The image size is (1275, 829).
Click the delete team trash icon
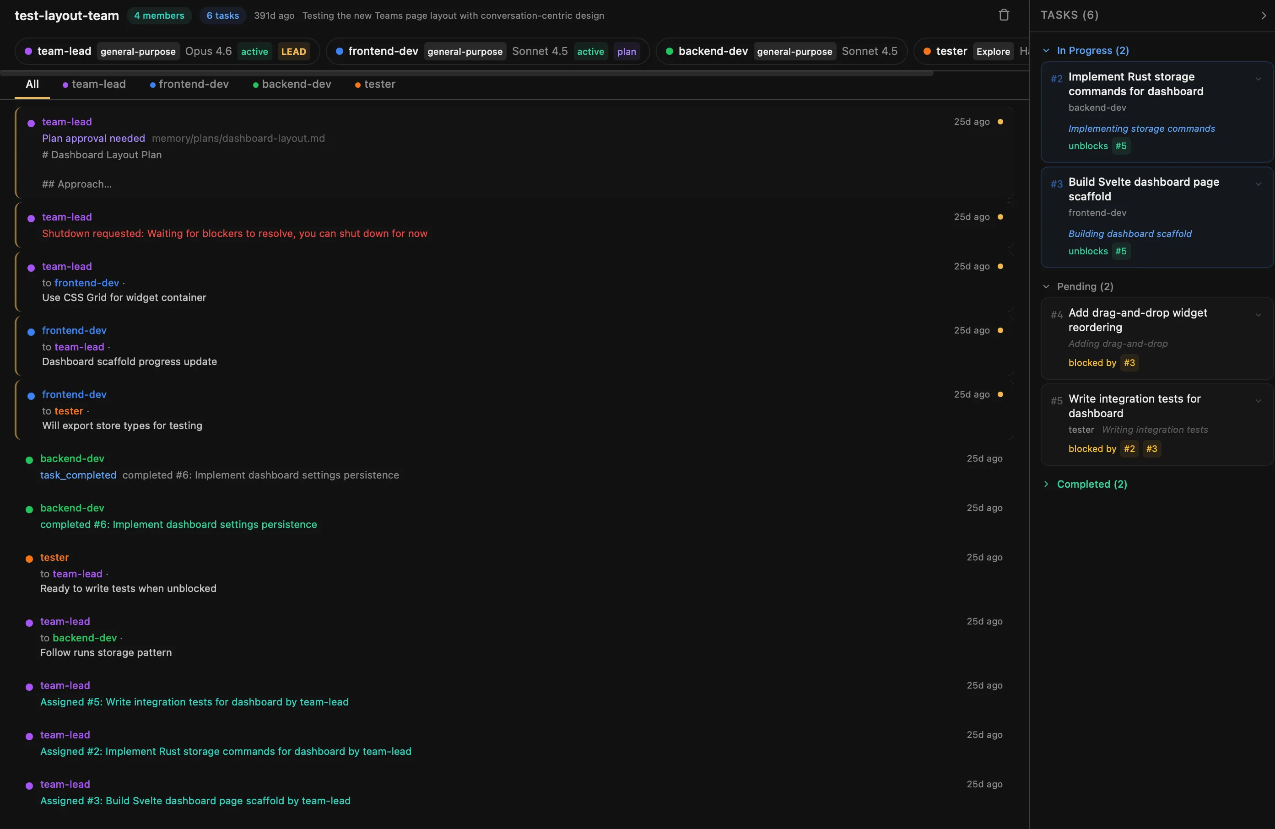pyautogui.click(x=1004, y=15)
